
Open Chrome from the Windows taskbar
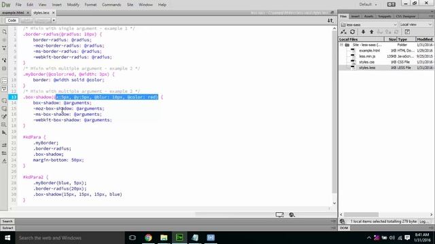(x=148, y=238)
